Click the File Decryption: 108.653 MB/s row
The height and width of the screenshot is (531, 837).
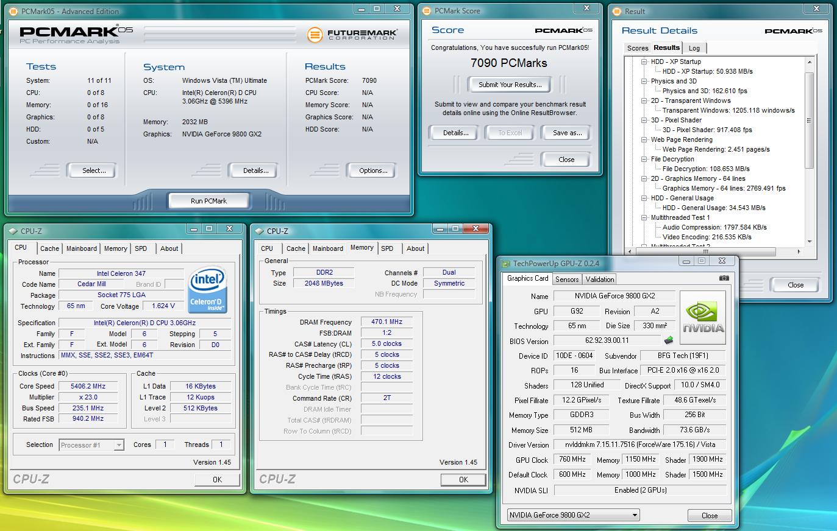coord(706,169)
